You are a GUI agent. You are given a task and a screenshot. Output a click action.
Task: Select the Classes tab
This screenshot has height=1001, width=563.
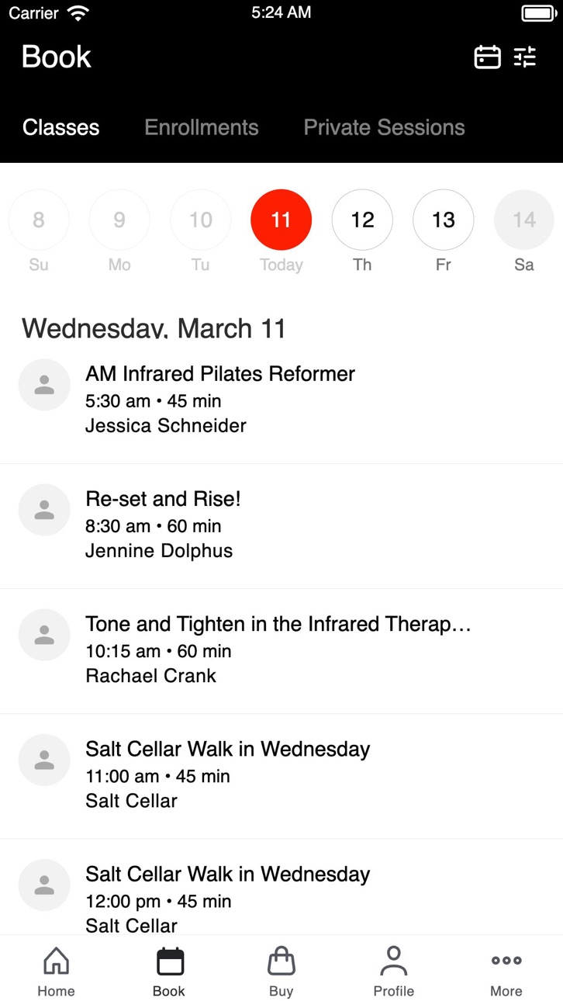(x=61, y=127)
